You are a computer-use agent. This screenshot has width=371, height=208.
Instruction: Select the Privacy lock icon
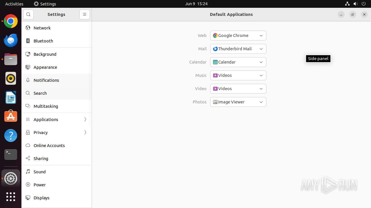click(x=28, y=132)
